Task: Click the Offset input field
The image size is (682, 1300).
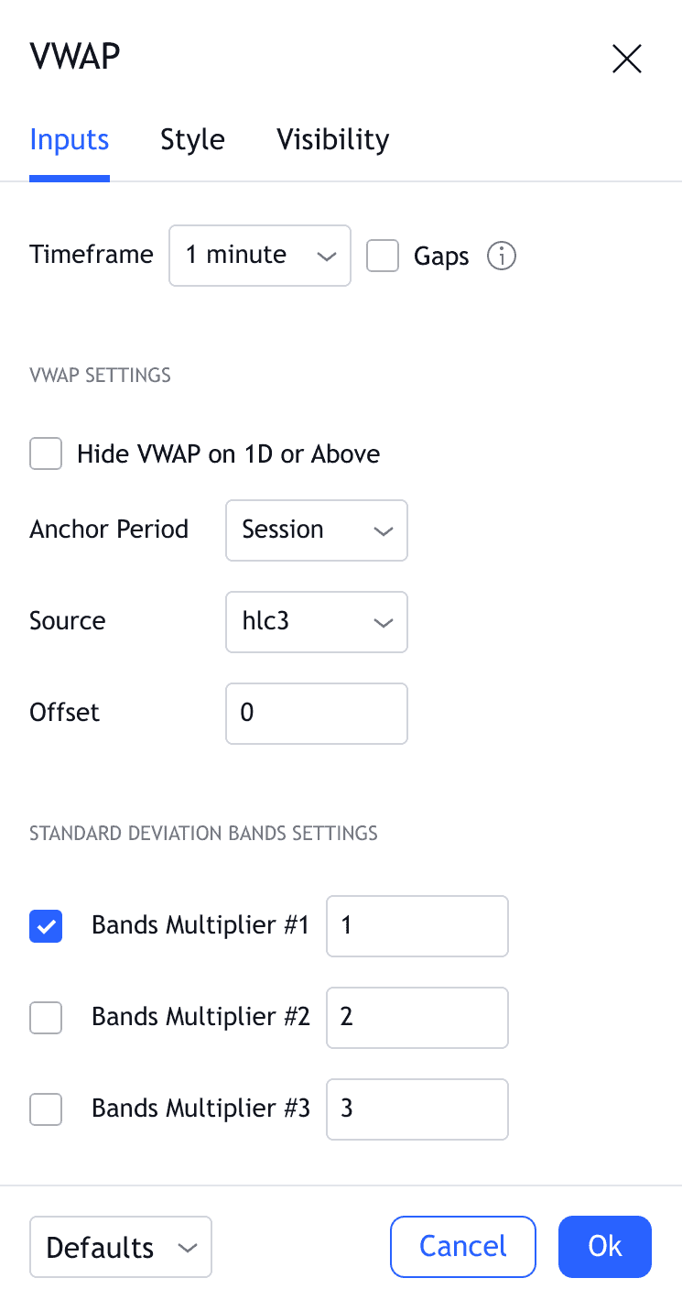Action: tap(316, 714)
